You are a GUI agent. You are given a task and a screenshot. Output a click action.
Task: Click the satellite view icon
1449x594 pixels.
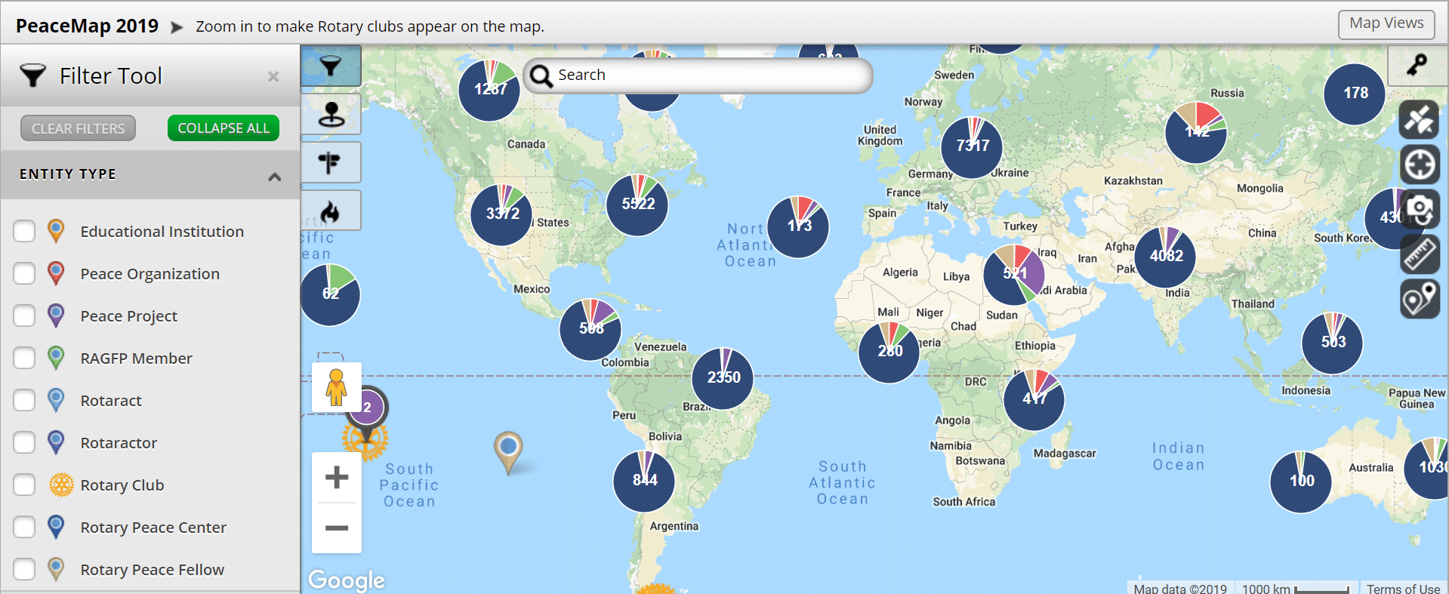pos(1420,119)
